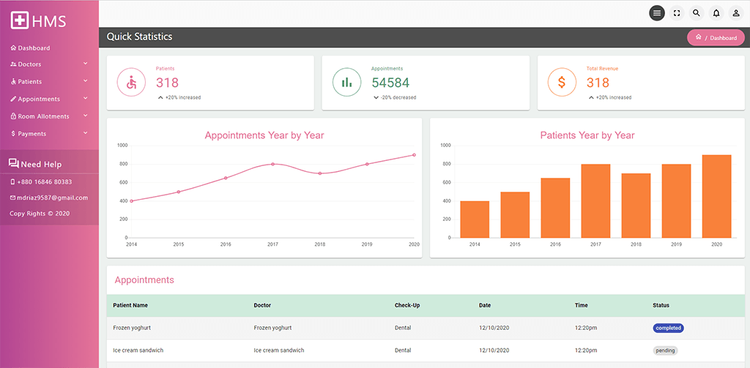The width and height of the screenshot is (750, 368).
Task: Open Payments sidebar menu item
Action: click(x=29, y=134)
